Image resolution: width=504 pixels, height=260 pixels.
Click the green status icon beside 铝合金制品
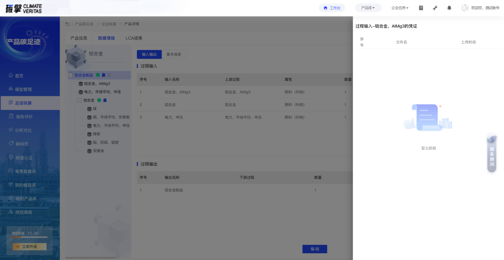[98, 75]
